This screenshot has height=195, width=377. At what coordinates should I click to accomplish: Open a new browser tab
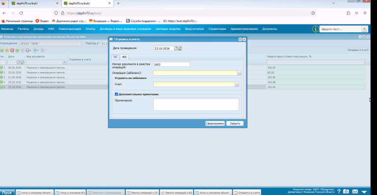(x=118, y=3)
